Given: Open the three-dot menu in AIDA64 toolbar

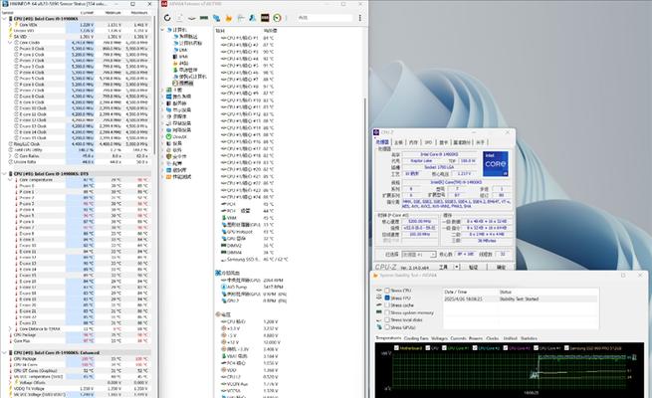Looking at the screenshot, I should (360, 18).
